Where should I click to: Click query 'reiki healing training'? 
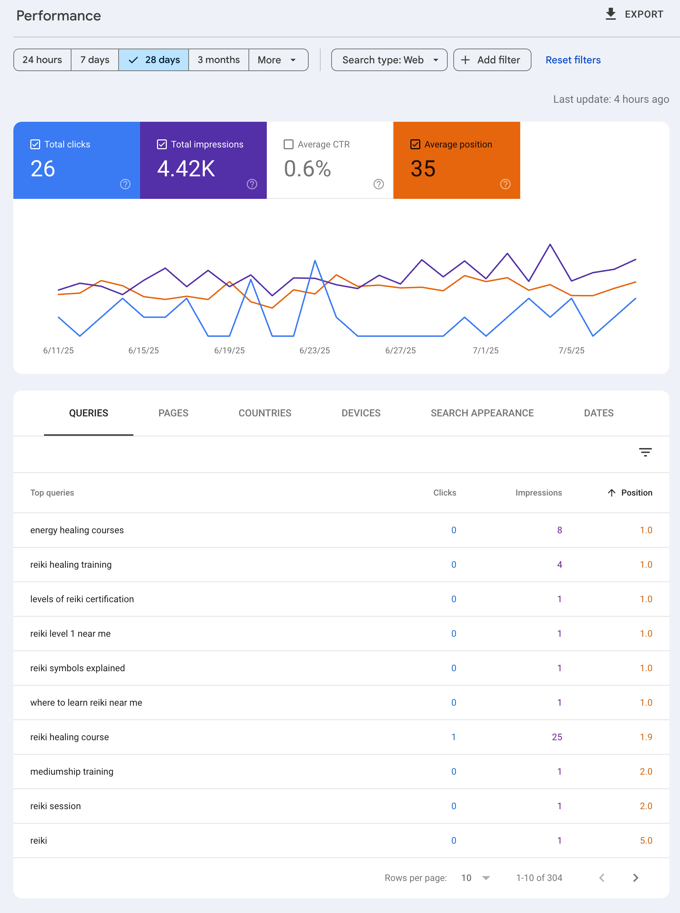coord(71,565)
